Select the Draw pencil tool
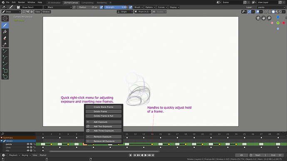The width and height of the screenshot is (287, 161). tap(5, 25)
